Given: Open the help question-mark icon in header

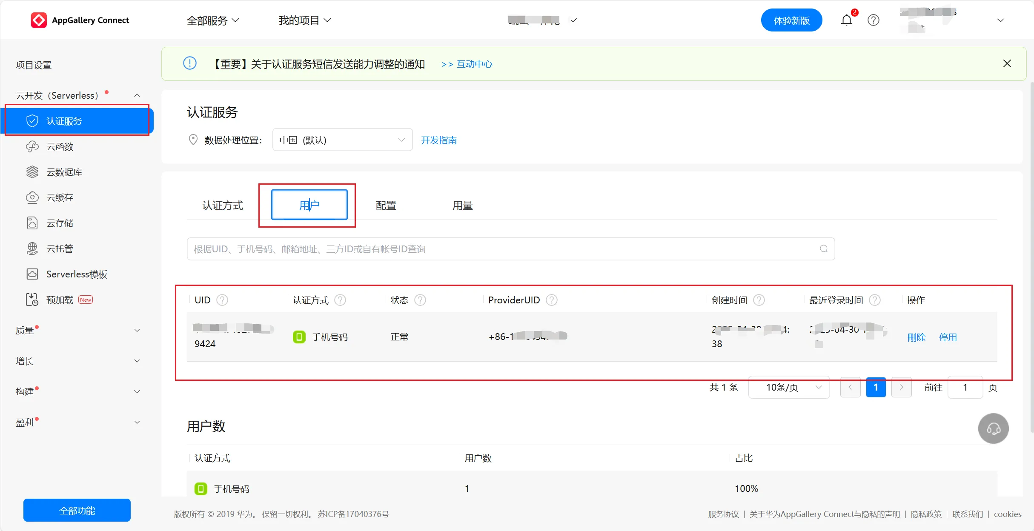Looking at the screenshot, I should pyautogui.click(x=873, y=20).
